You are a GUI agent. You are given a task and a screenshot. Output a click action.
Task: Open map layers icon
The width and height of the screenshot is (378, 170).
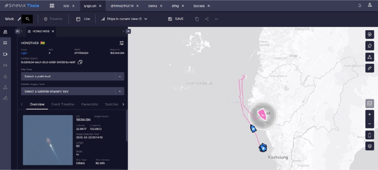tap(369, 146)
